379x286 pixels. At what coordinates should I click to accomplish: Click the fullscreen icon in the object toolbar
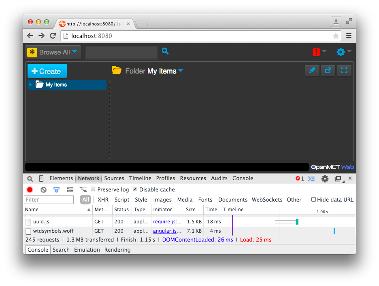[x=344, y=70]
